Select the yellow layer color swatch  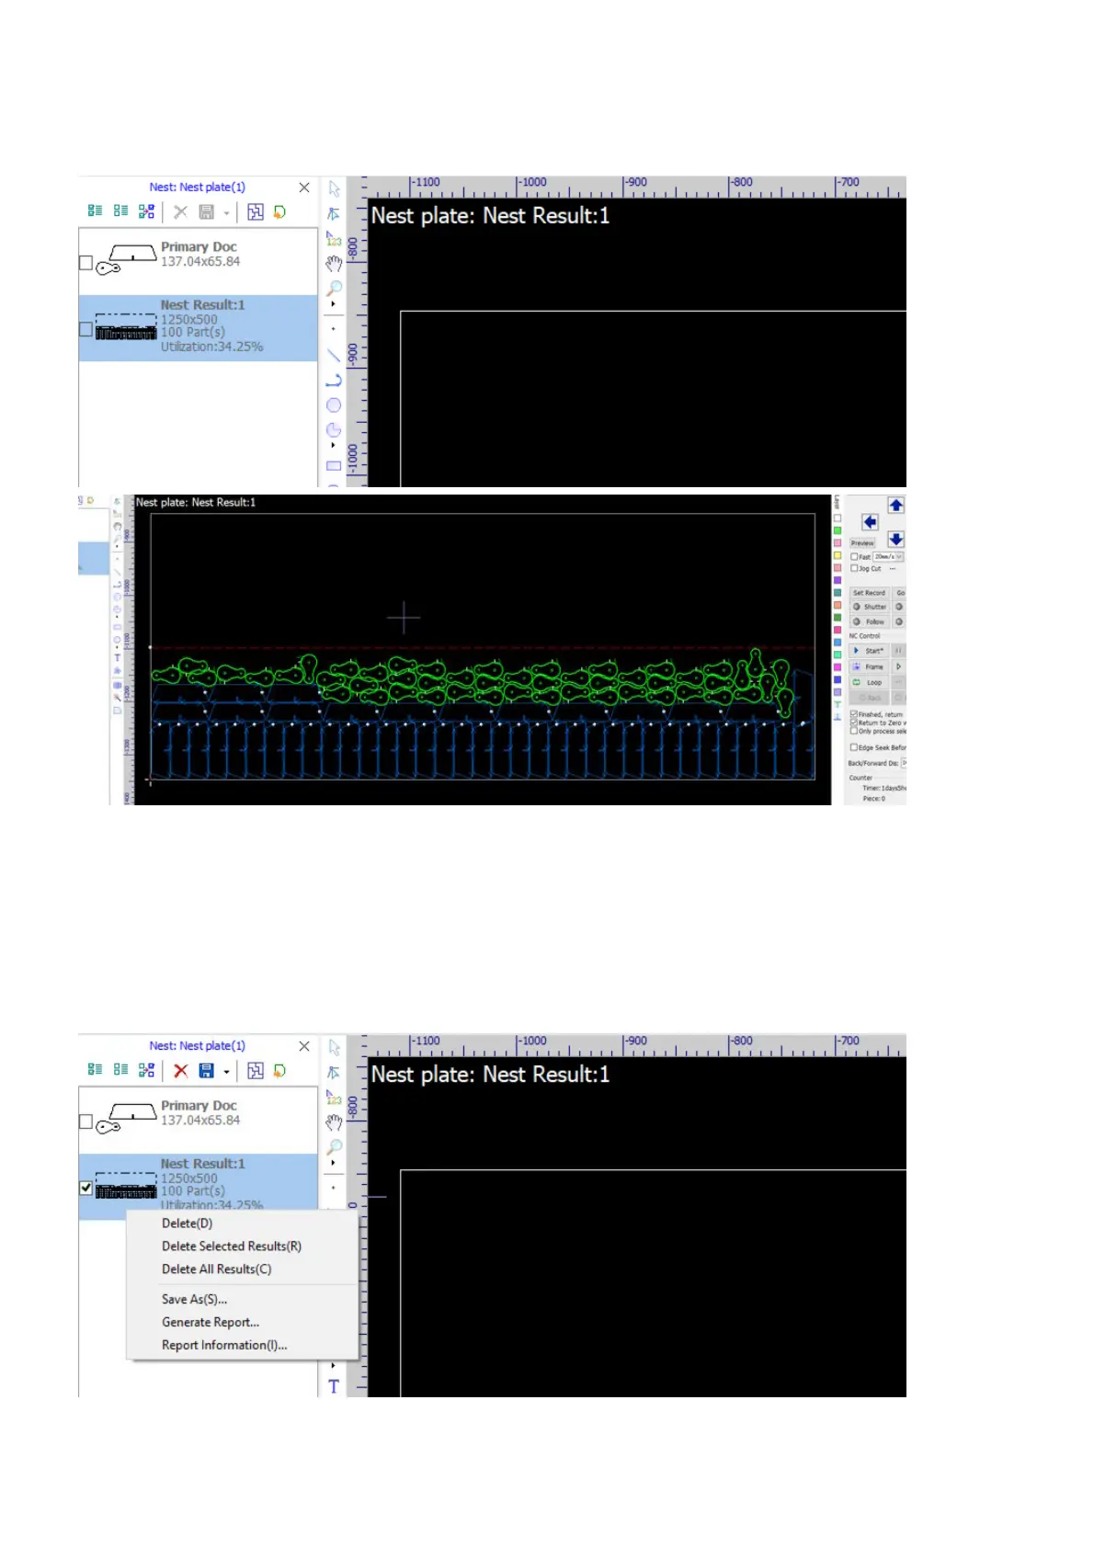coord(838,556)
